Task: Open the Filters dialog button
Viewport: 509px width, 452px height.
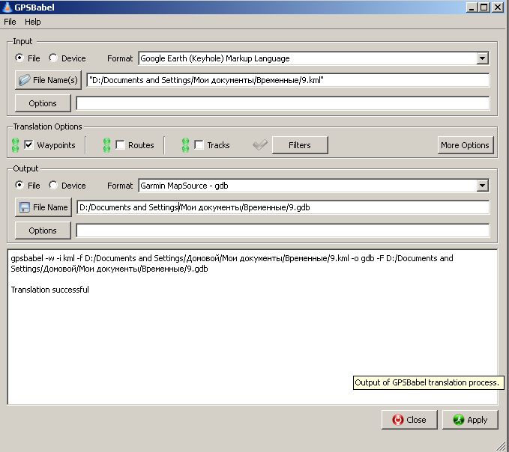Action: [x=299, y=145]
